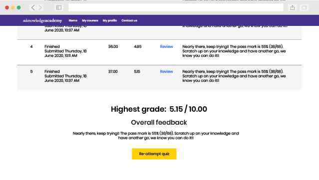Open My courses in navigation
319x180 pixels.
click(x=90, y=20)
